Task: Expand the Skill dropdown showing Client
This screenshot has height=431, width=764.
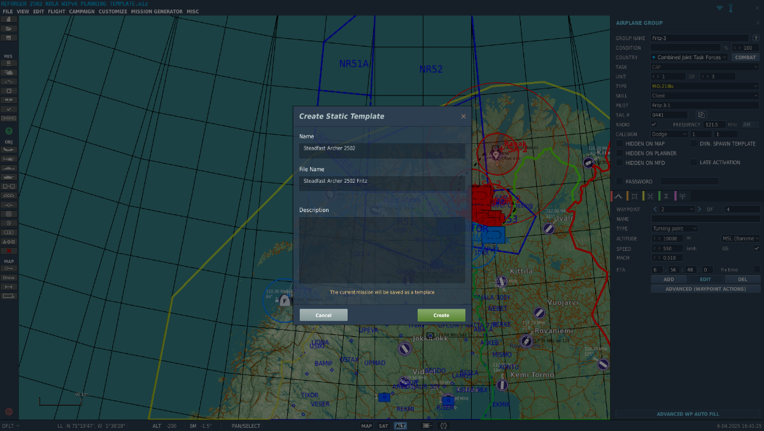Action: coord(704,95)
